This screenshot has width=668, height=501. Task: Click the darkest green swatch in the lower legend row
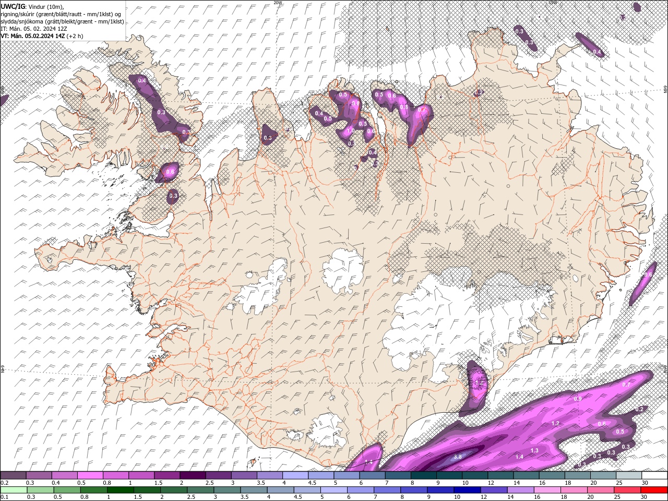coord(120,490)
